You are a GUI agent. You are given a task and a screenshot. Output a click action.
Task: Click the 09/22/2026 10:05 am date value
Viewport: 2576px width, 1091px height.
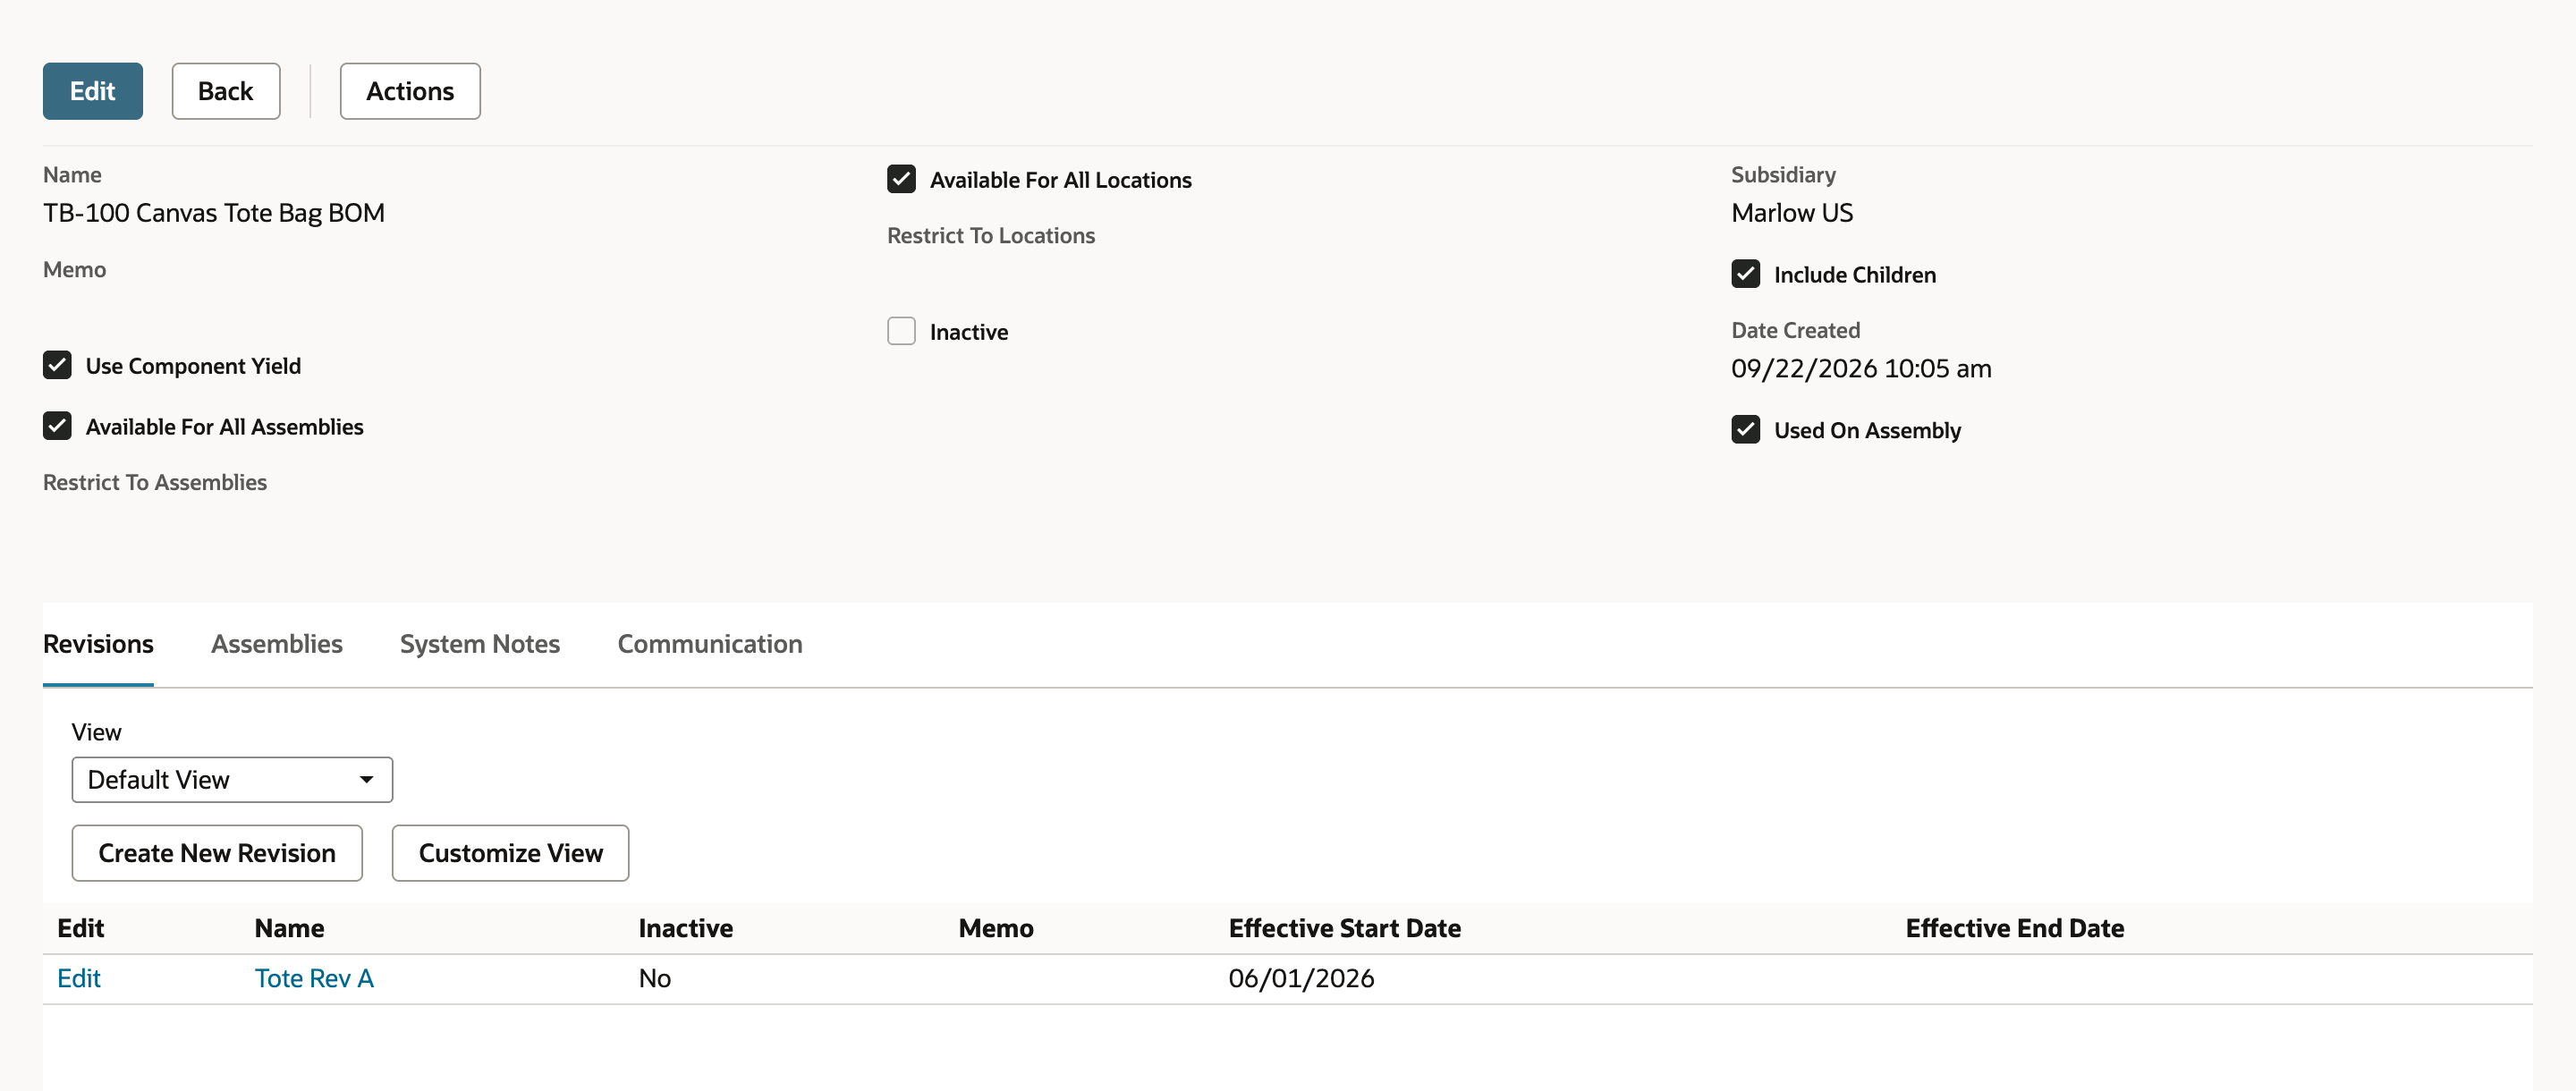(x=1861, y=368)
